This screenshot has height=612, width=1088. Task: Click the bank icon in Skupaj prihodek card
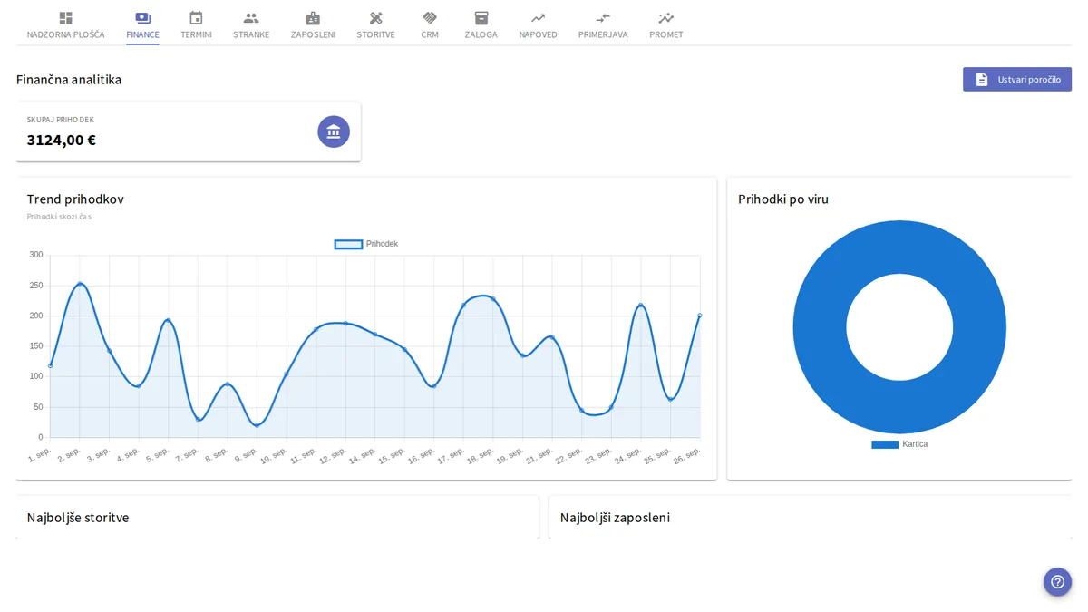(x=334, y=131)
